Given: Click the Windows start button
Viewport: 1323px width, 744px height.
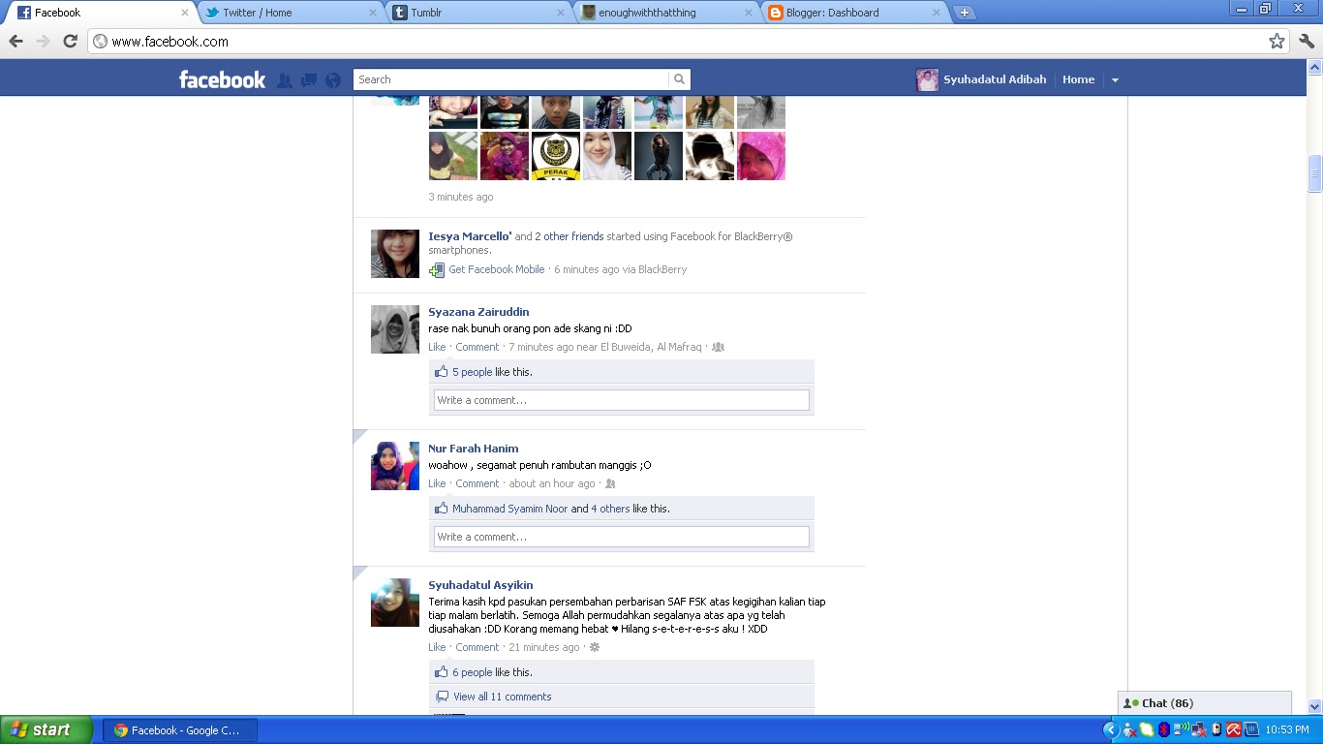Looking at the screenshot, I should pyautogui.click(x=46, y=729).
